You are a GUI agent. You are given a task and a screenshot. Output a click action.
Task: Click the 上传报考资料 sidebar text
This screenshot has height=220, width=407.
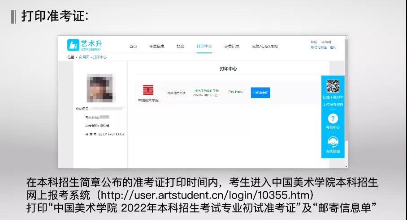[x=333, y=105]
